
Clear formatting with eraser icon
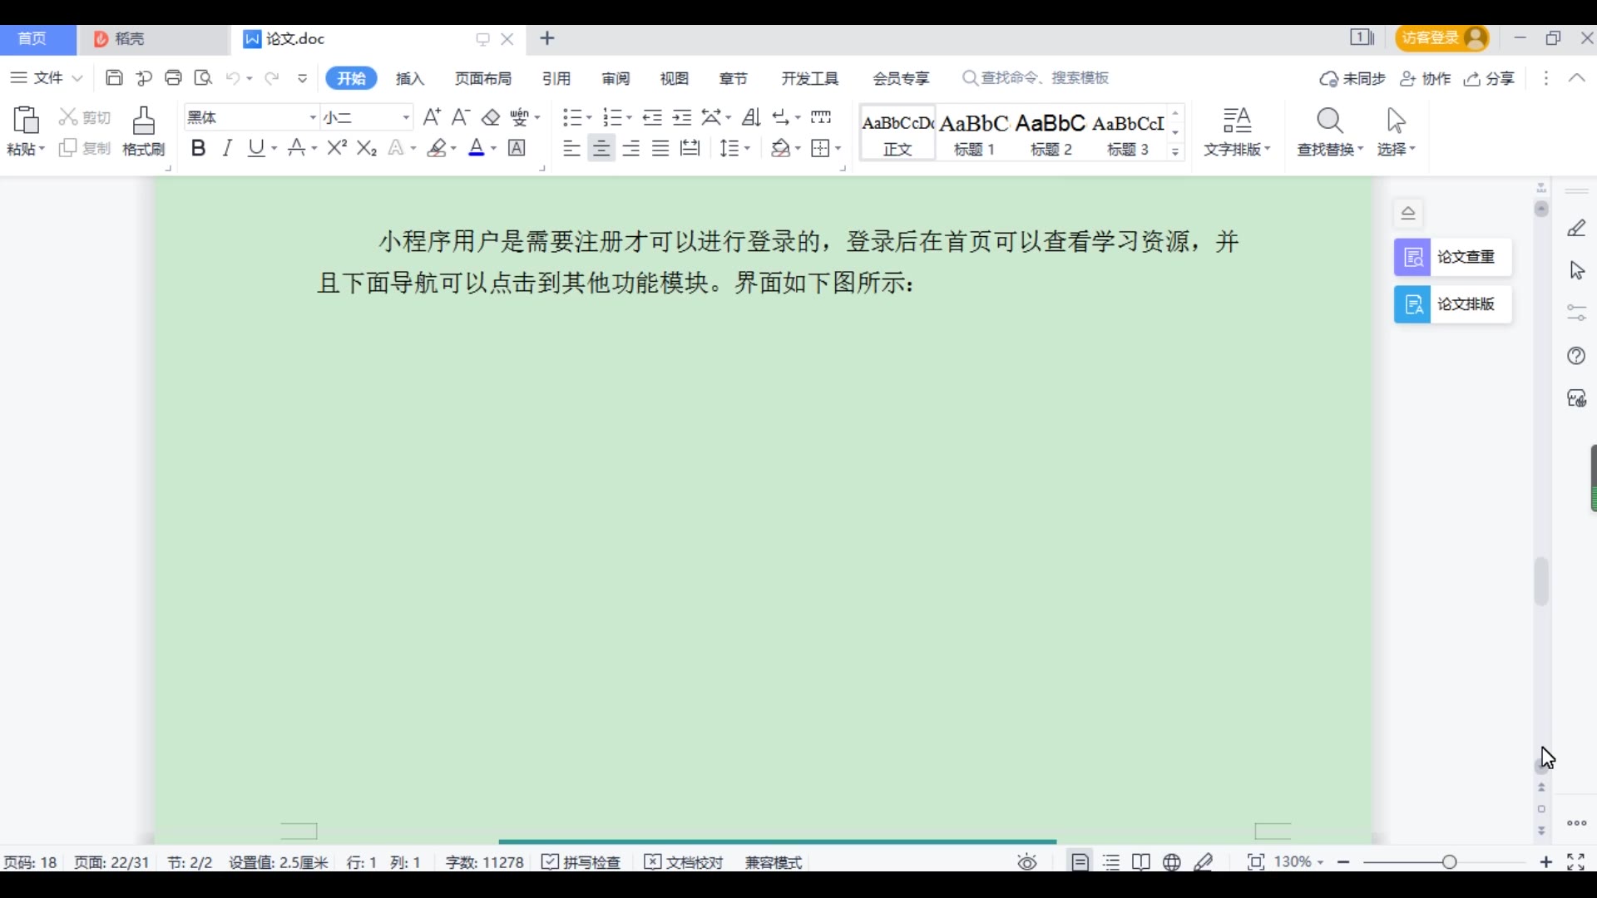coord(491,117)
